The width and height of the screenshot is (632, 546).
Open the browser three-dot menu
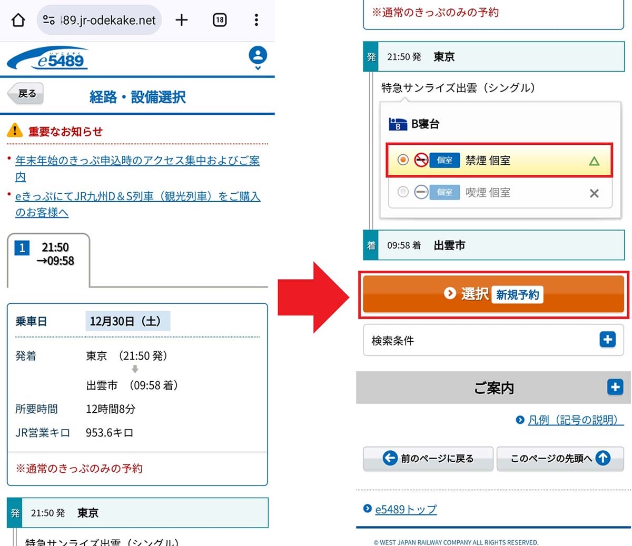[256, 20]
